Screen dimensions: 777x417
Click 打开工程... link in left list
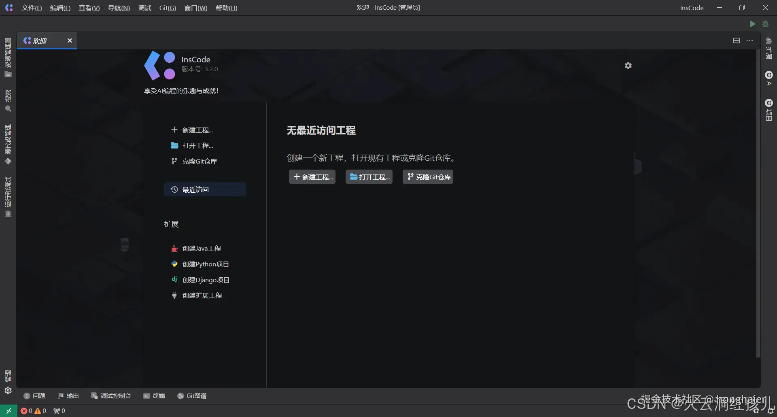coord(192,145)
